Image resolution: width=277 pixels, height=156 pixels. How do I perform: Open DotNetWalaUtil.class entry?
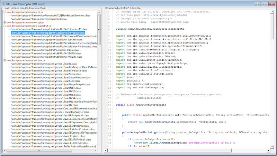47,57
